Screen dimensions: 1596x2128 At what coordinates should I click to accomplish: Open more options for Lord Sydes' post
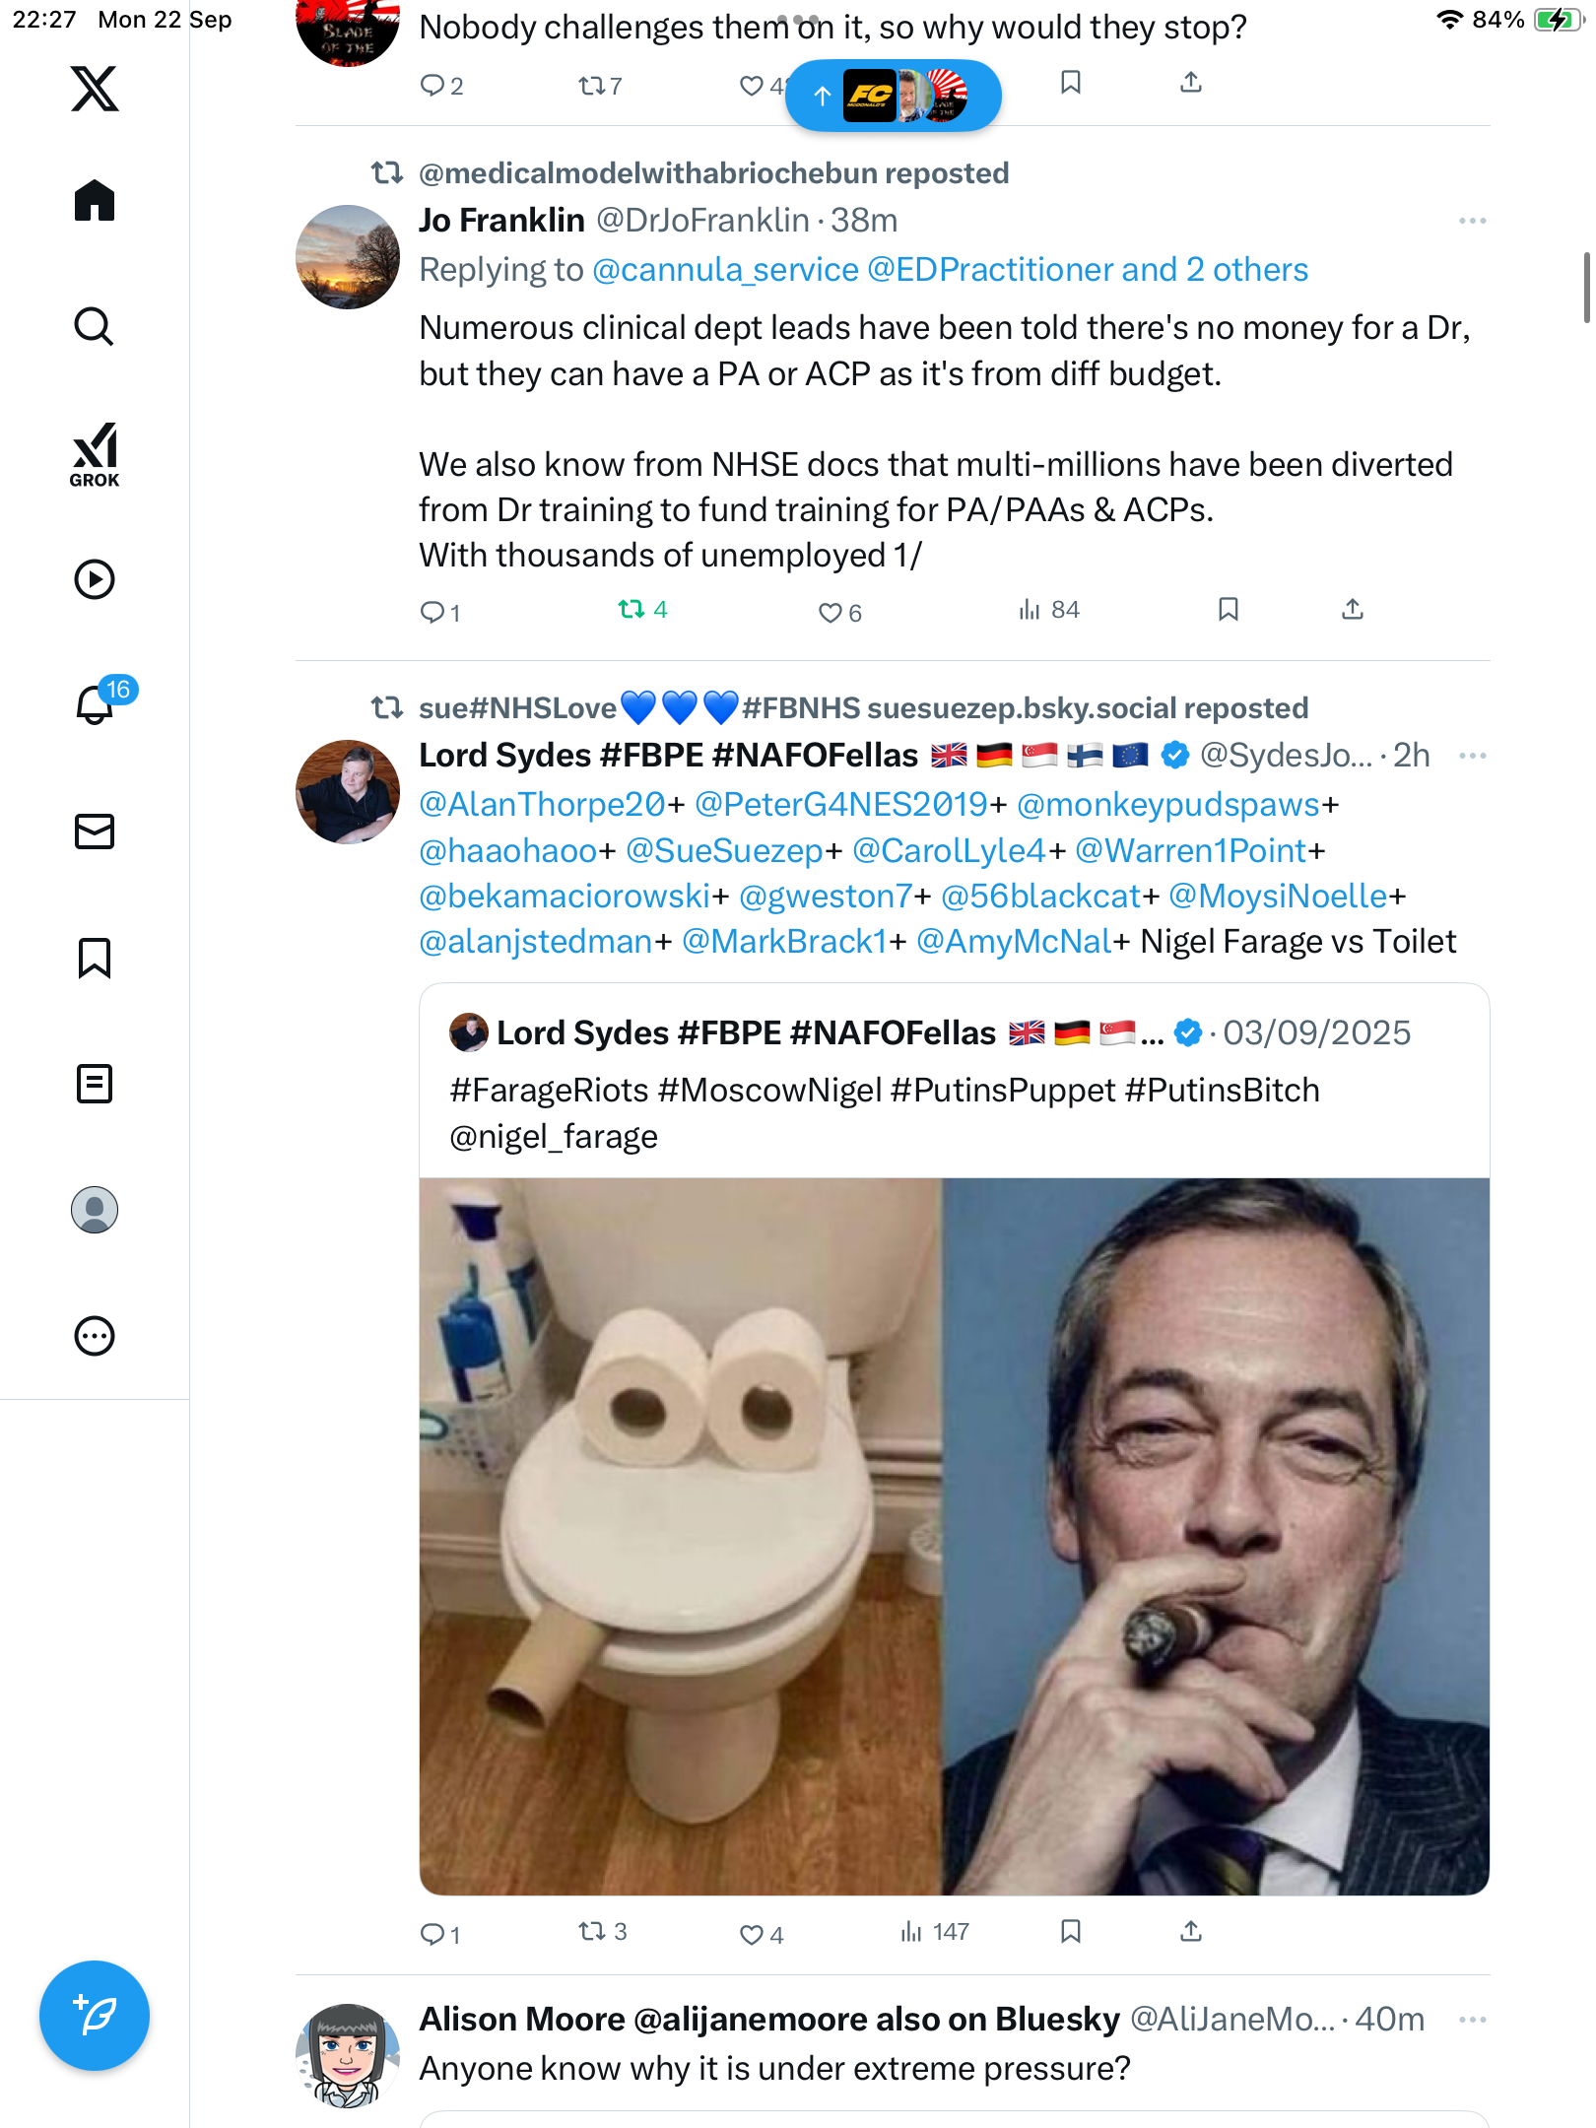tap(1472, 756)
